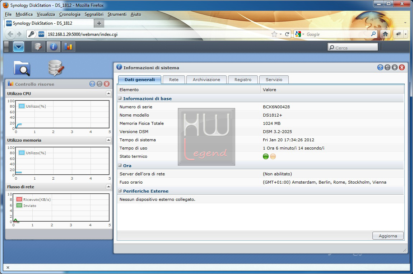
Task: Click the Inviato green legend swatch
Action: click(19, 205)
